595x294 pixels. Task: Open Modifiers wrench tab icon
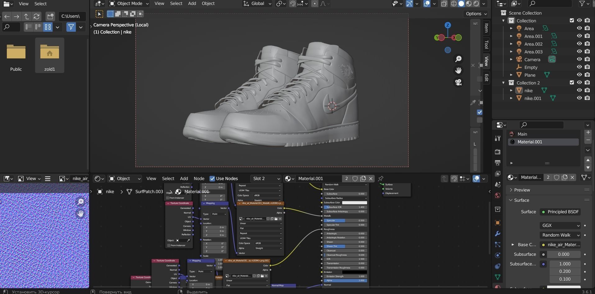coord(497,233)
